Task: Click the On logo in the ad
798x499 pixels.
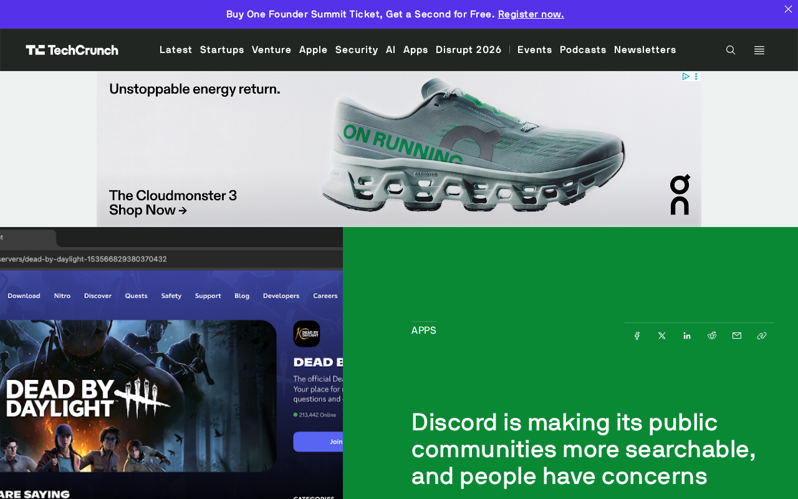Action: pos(680,195)
